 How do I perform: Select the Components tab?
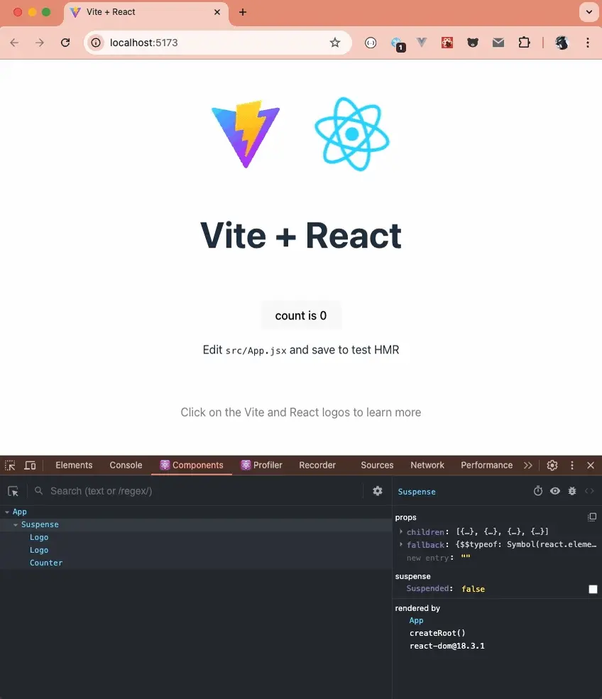click(x=192, y=465)
